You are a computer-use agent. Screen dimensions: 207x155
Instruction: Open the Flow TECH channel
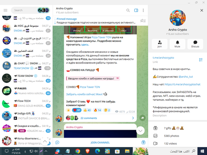pos(26,103)
